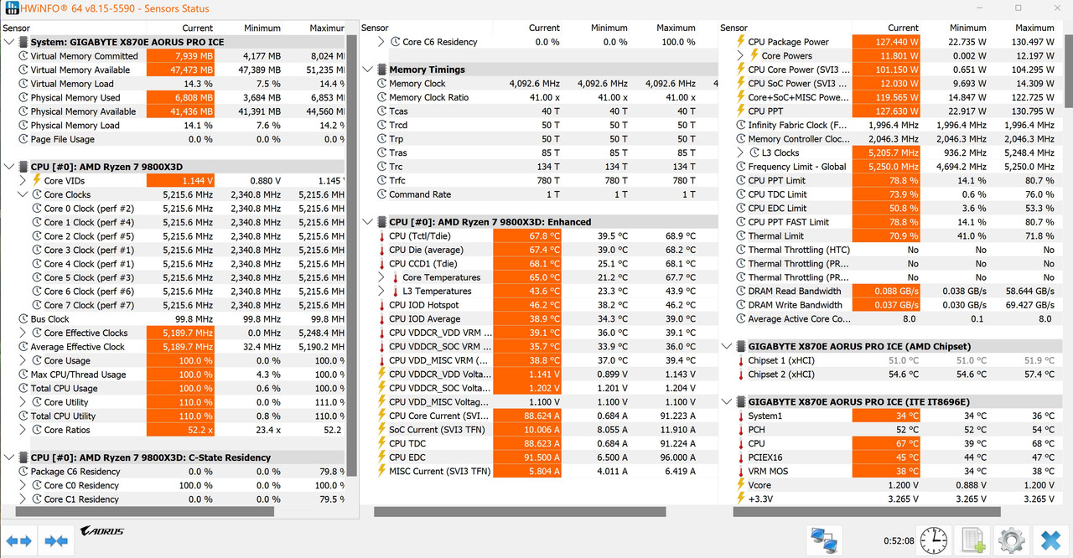Expand the Core Ratios row

pos(23,430)
